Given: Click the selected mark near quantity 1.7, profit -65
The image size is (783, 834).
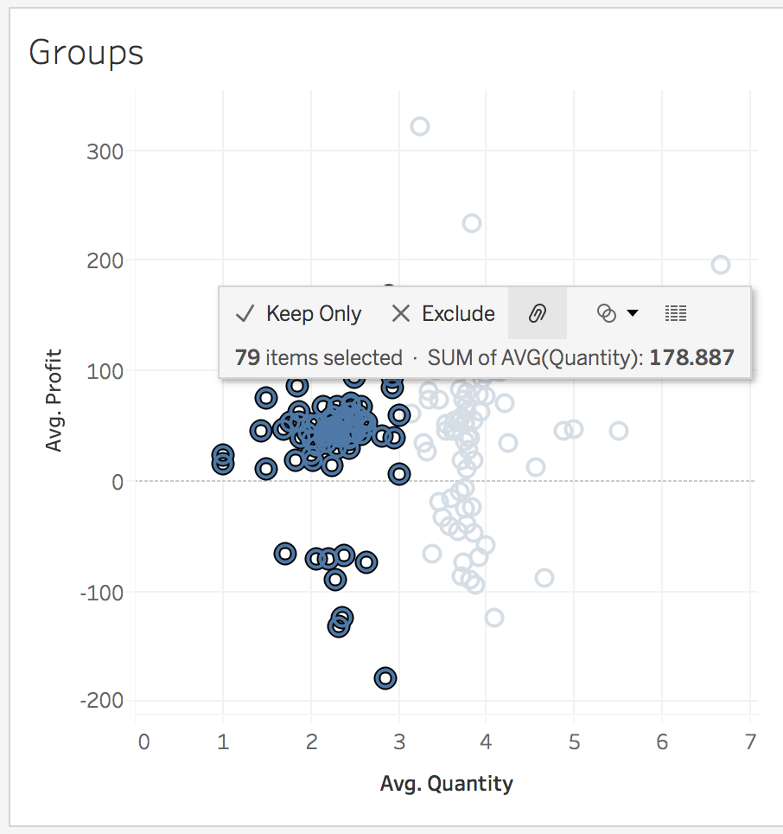Looking at the screenshot, I should point(285,554).
